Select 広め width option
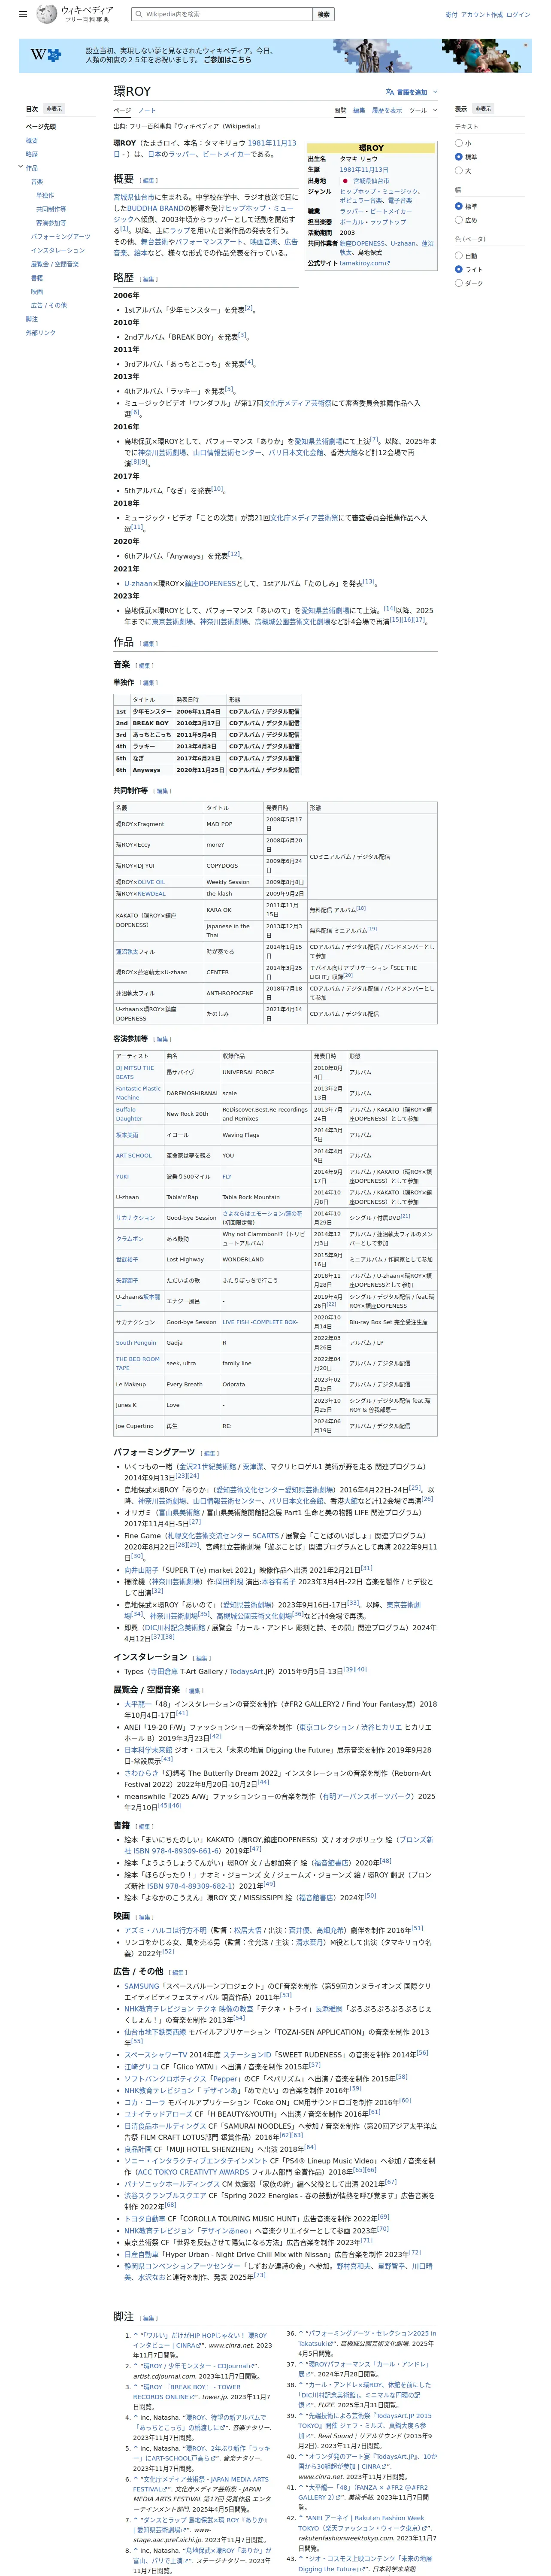Viewport: 551px width, 2576px height. pyautogui.click(x=459, y=220)
